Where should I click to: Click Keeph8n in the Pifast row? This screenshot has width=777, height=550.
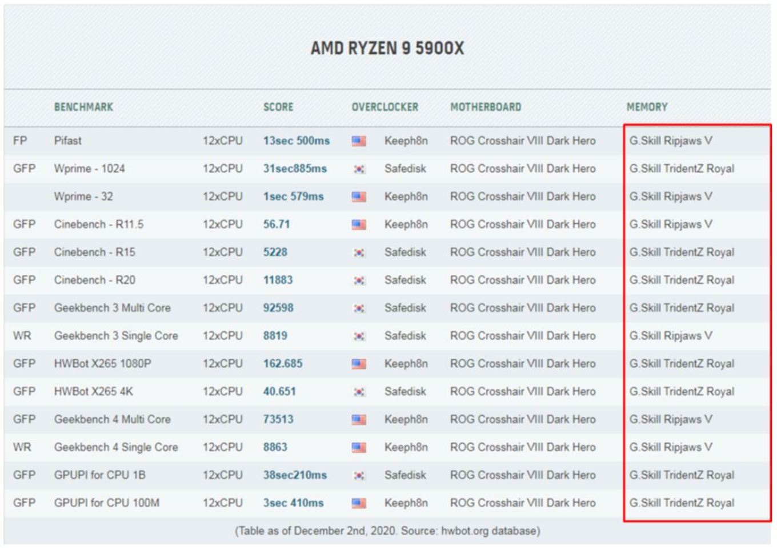[406, 140]
